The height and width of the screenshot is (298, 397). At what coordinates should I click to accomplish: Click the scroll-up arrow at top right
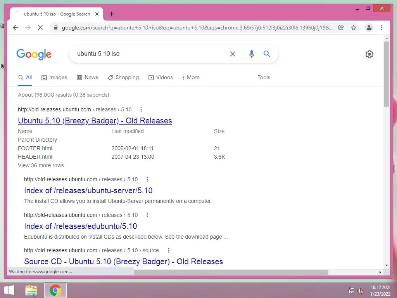[x=387, y=38]
